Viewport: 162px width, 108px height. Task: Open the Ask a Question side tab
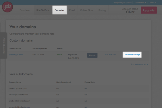[x=4, y=45]
